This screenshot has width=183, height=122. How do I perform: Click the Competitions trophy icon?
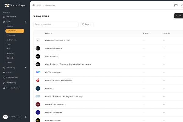tap(4, 78)
